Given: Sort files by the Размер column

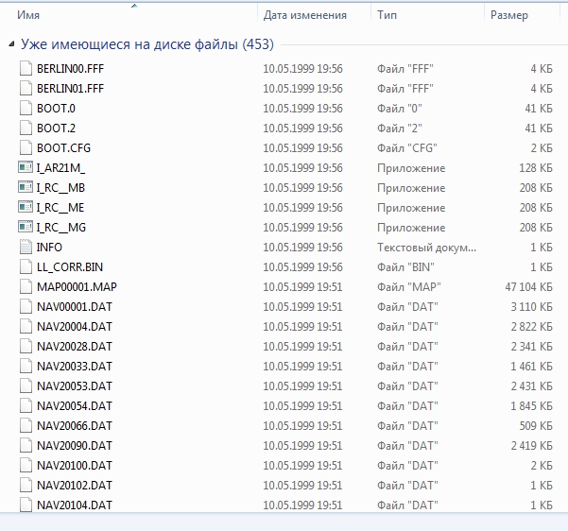Looking at the screenshot, I should pos(508,15).
